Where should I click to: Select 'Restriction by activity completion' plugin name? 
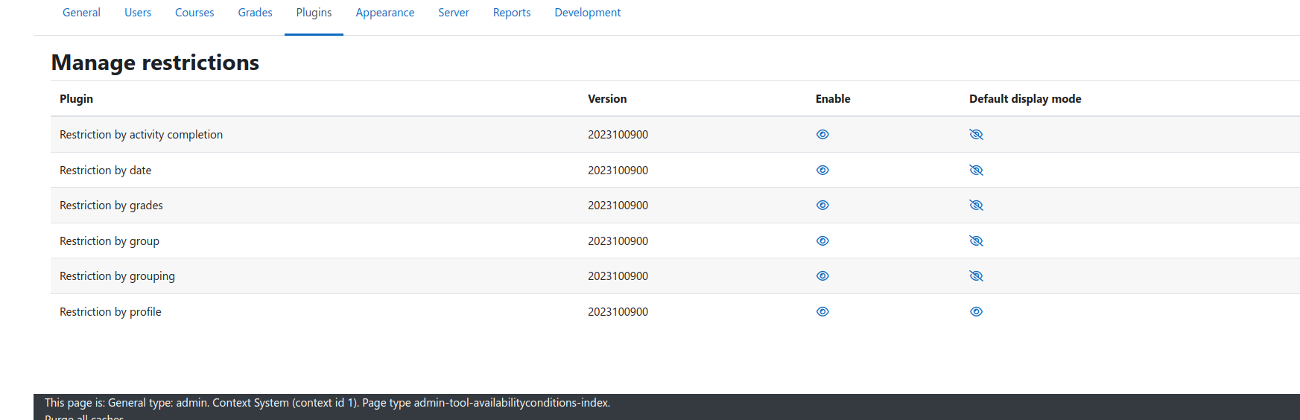coord(141,135)
